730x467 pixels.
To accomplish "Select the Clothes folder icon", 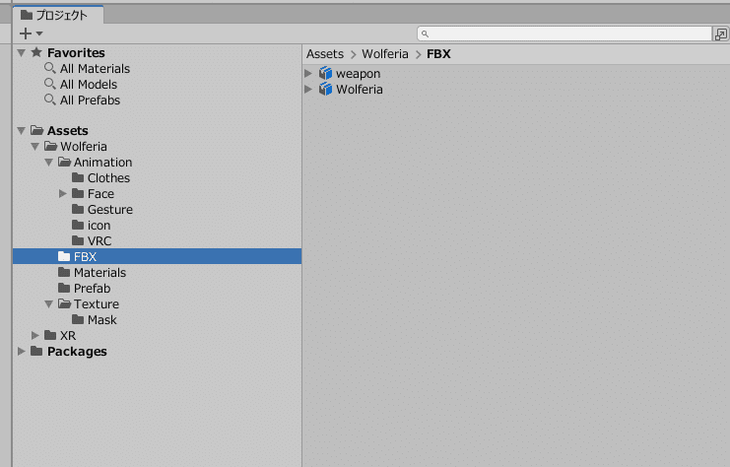I will pos(78,178).
